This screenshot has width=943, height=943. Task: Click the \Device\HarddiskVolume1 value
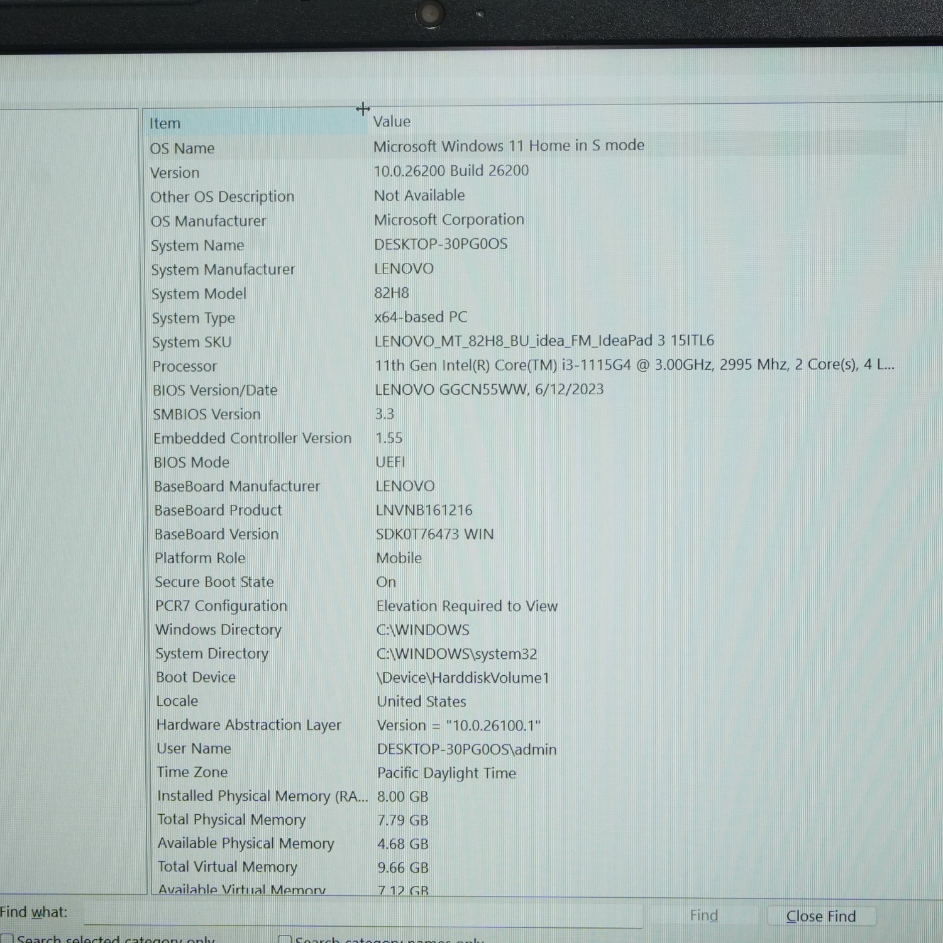tap(463, 678)
